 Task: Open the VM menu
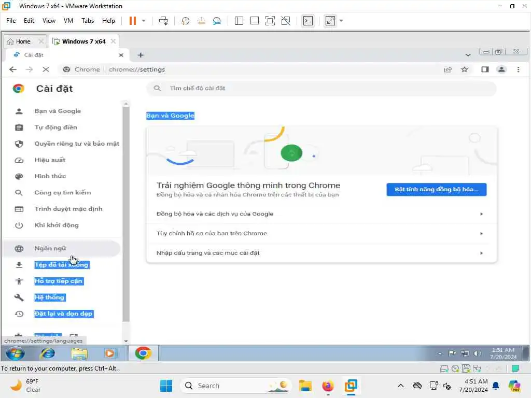pos(68,21)
